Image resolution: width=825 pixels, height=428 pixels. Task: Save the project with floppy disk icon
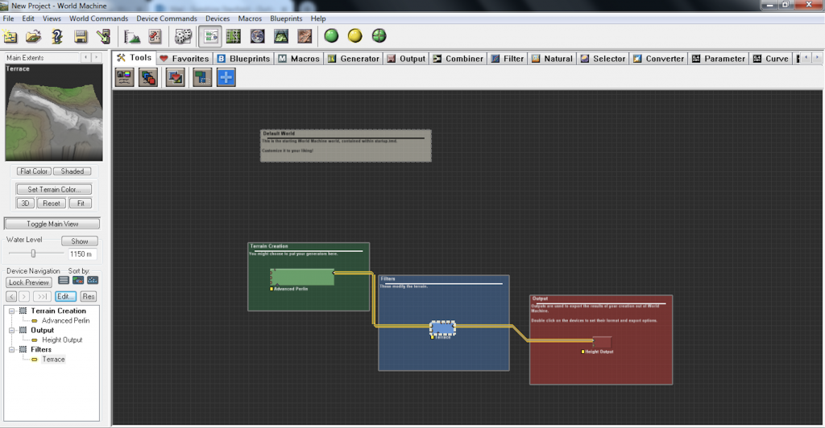(81, 36)
